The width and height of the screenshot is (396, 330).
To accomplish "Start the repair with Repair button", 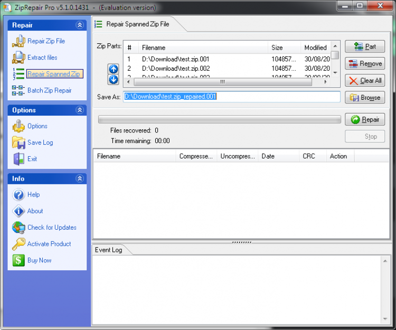I will (x=365, y=119).
